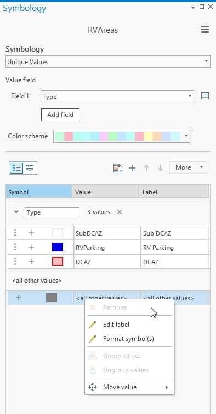
Task: Choose Edit label from context menu
Action: (116, 325)
